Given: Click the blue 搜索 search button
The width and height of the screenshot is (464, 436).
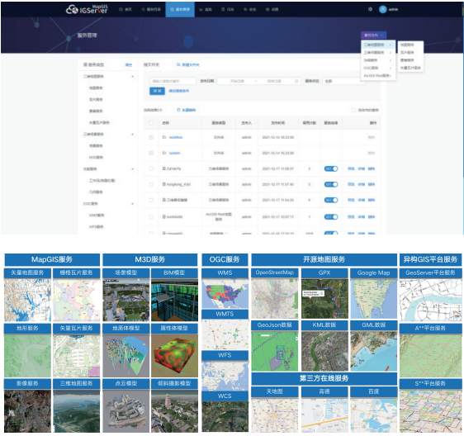Looking at the screenshot, I should click(157, 91).
